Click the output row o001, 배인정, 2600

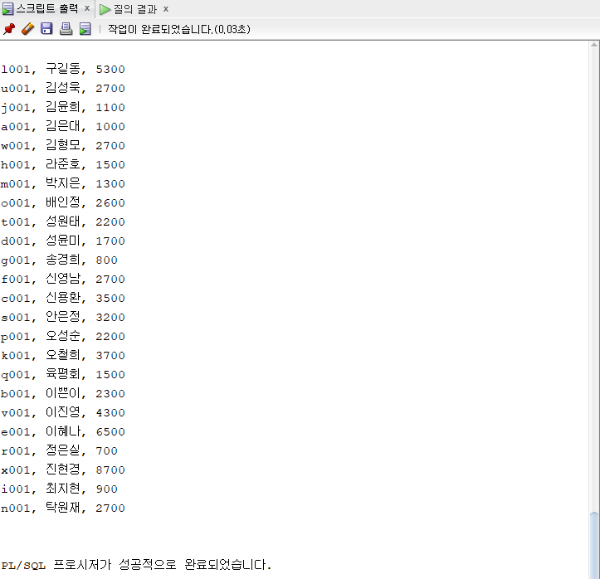(63, 203)
